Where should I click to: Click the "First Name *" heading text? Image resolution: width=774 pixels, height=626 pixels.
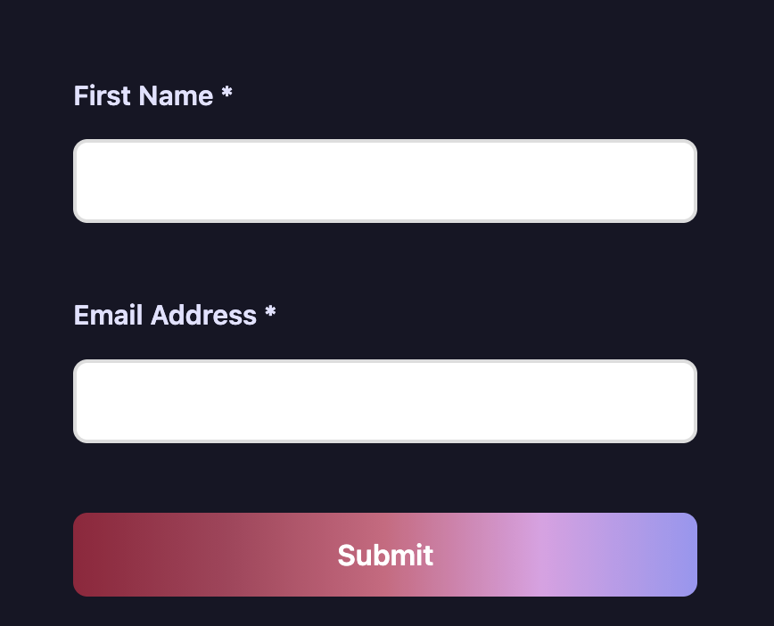click(x=152, y=95)
